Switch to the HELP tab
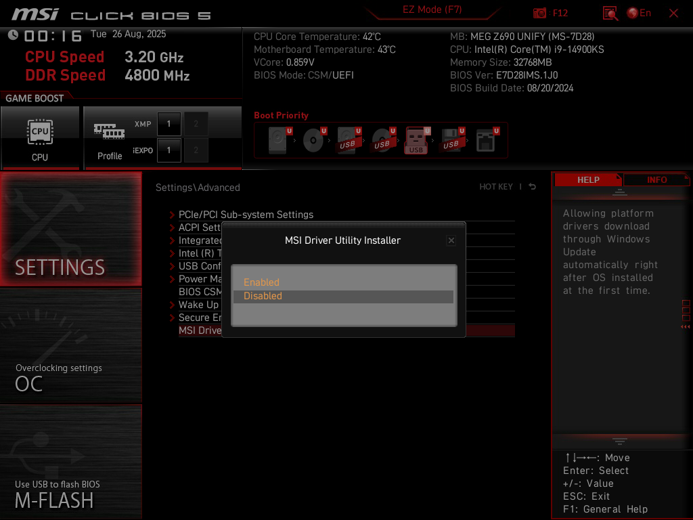The width and height of the screenshot is (693, 520). tap(588, 180)
